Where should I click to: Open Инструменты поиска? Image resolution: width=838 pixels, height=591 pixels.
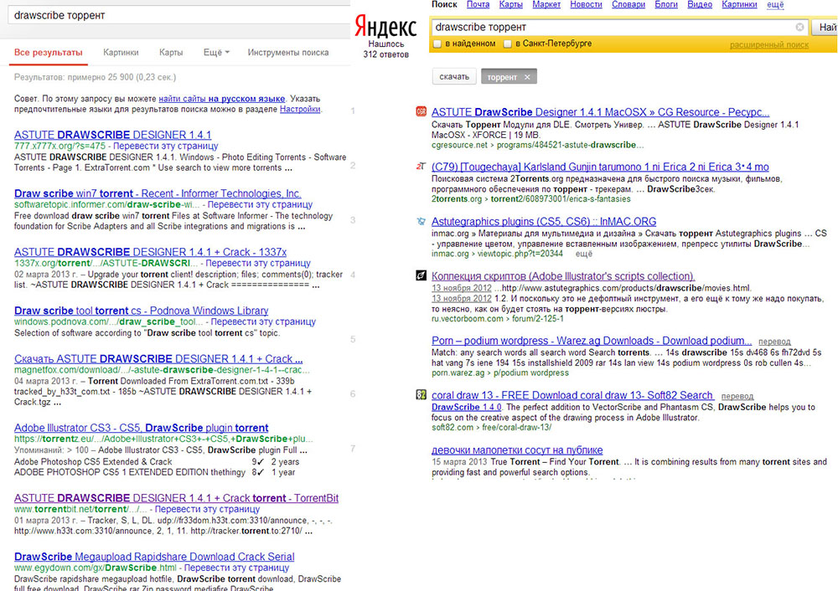tap(288, 53)
